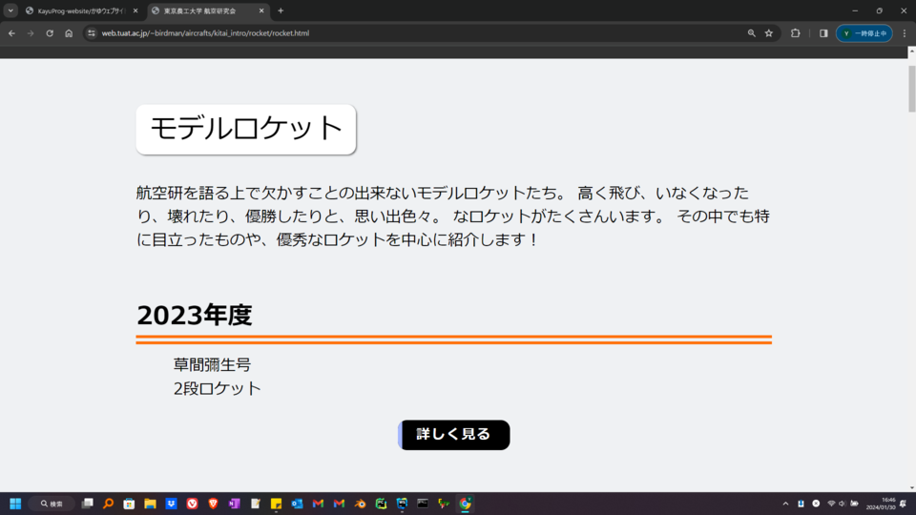
Task: Open Blender from the taskbar
Action: [360, 504]
